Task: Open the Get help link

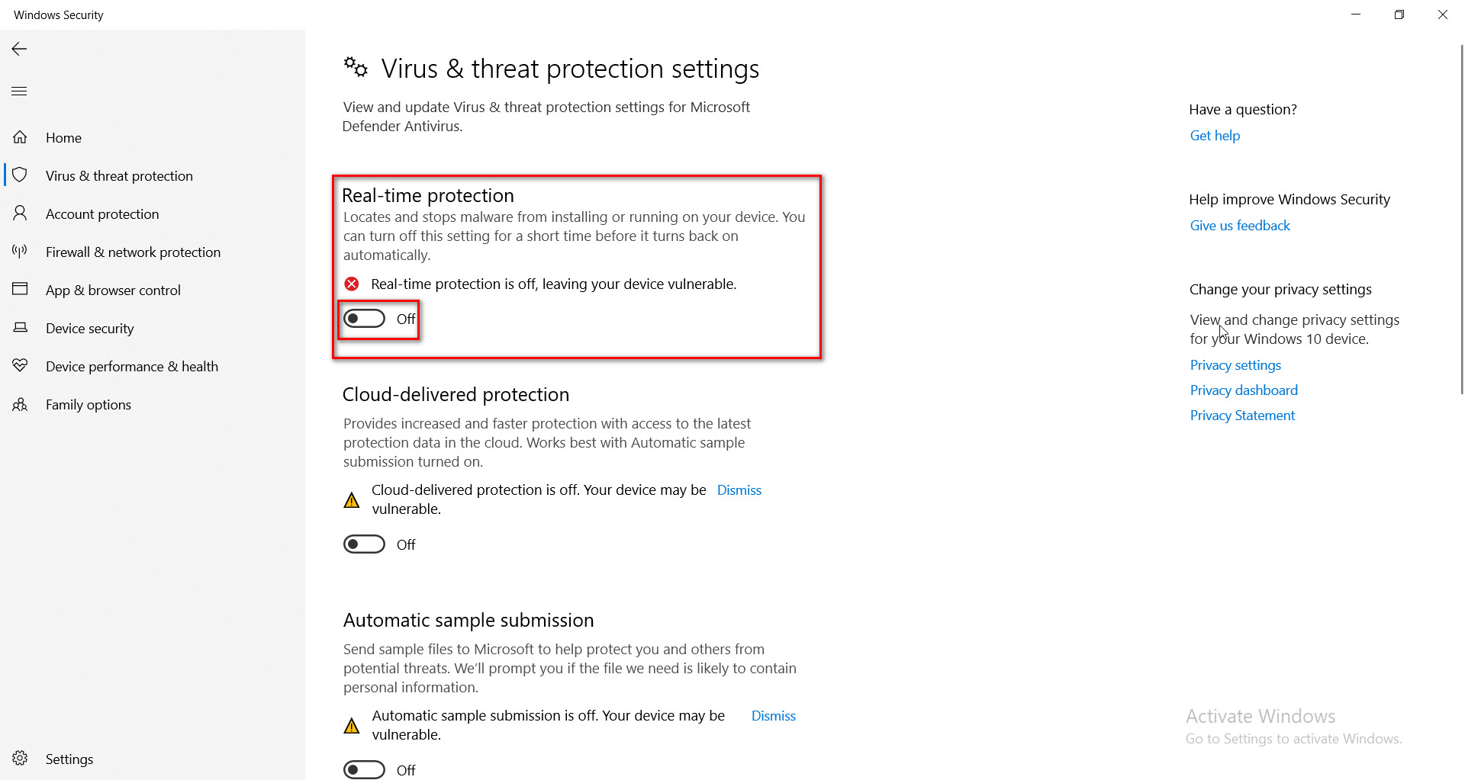Action: 1215,136
